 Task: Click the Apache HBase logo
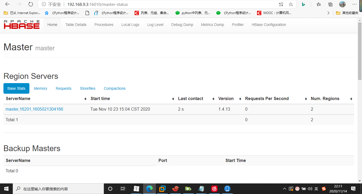point(22,25)
